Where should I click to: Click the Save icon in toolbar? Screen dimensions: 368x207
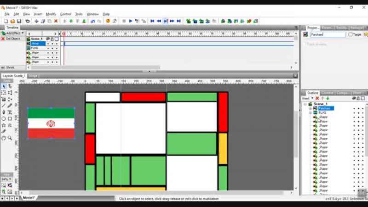click(x=19, y=21)
